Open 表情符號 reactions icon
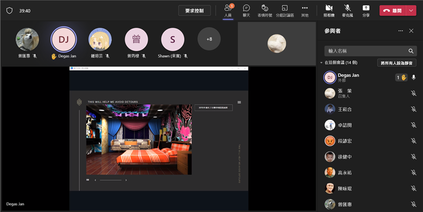This screenshot has height=212, width=423. (x=265, y=10)
